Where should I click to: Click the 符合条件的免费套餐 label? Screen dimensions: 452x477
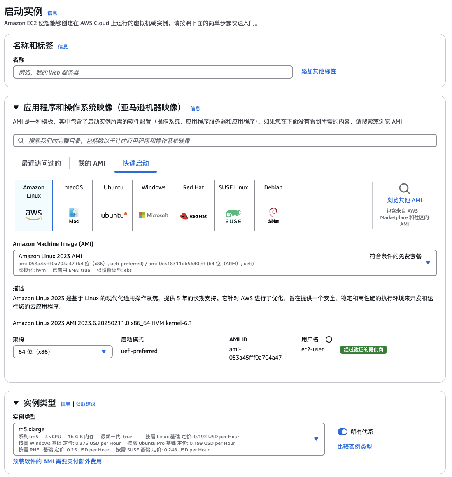[x=396, y=256]
